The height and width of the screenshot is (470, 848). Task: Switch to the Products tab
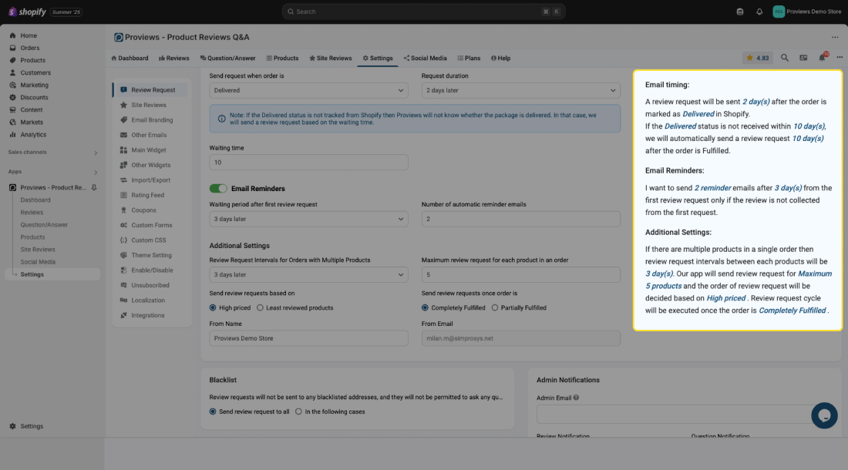[x=282, y=59]
